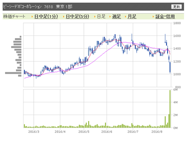Switch to the 週足 weekly chart
The height and width of the screenshot is (142, 188).
coord(116,16)
